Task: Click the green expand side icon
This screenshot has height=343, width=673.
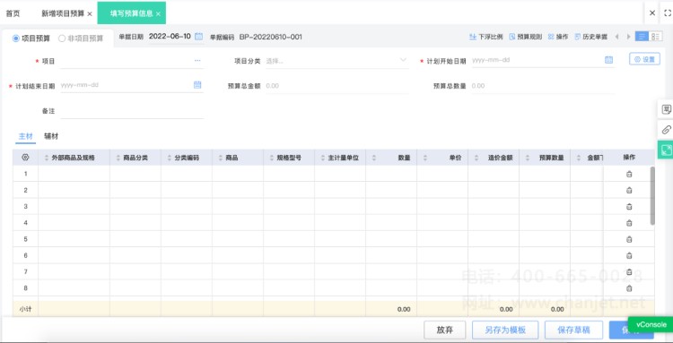Action: 666,150
